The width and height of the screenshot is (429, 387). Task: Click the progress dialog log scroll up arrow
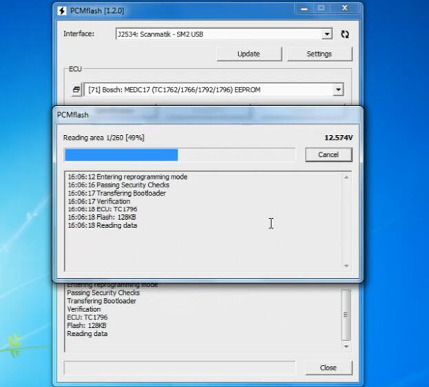pyautogui.click(x=346, y=178)
